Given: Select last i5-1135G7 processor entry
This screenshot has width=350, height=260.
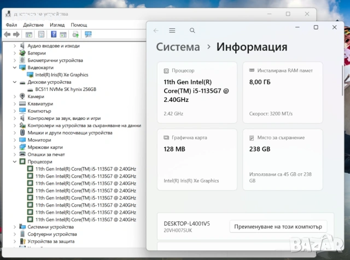Looking at the screenshot, I should click(86, 220).
